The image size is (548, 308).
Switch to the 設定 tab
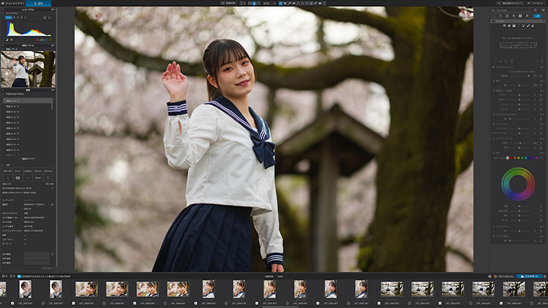(x=39, y=3)
